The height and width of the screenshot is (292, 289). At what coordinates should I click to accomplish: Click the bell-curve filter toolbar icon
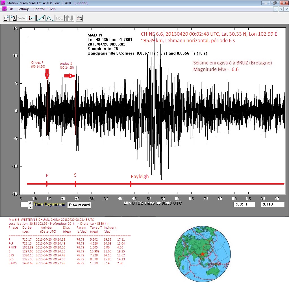coord(50,18)
